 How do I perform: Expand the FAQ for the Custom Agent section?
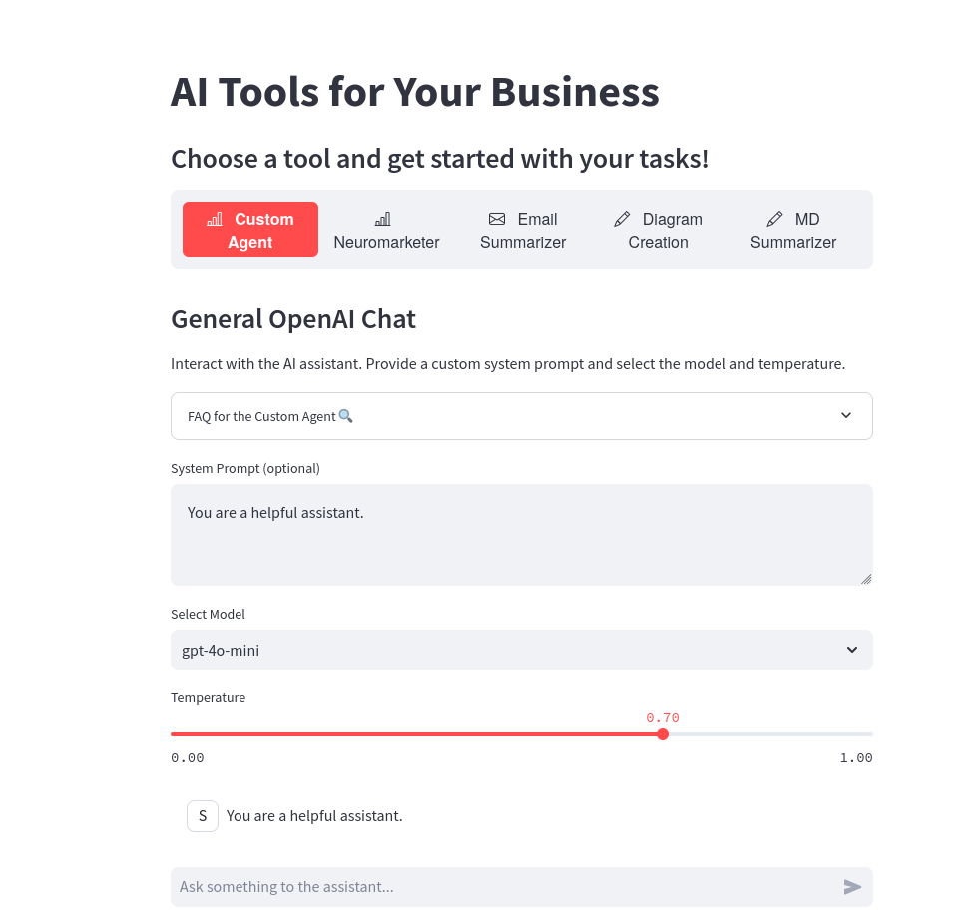[522, 416]
